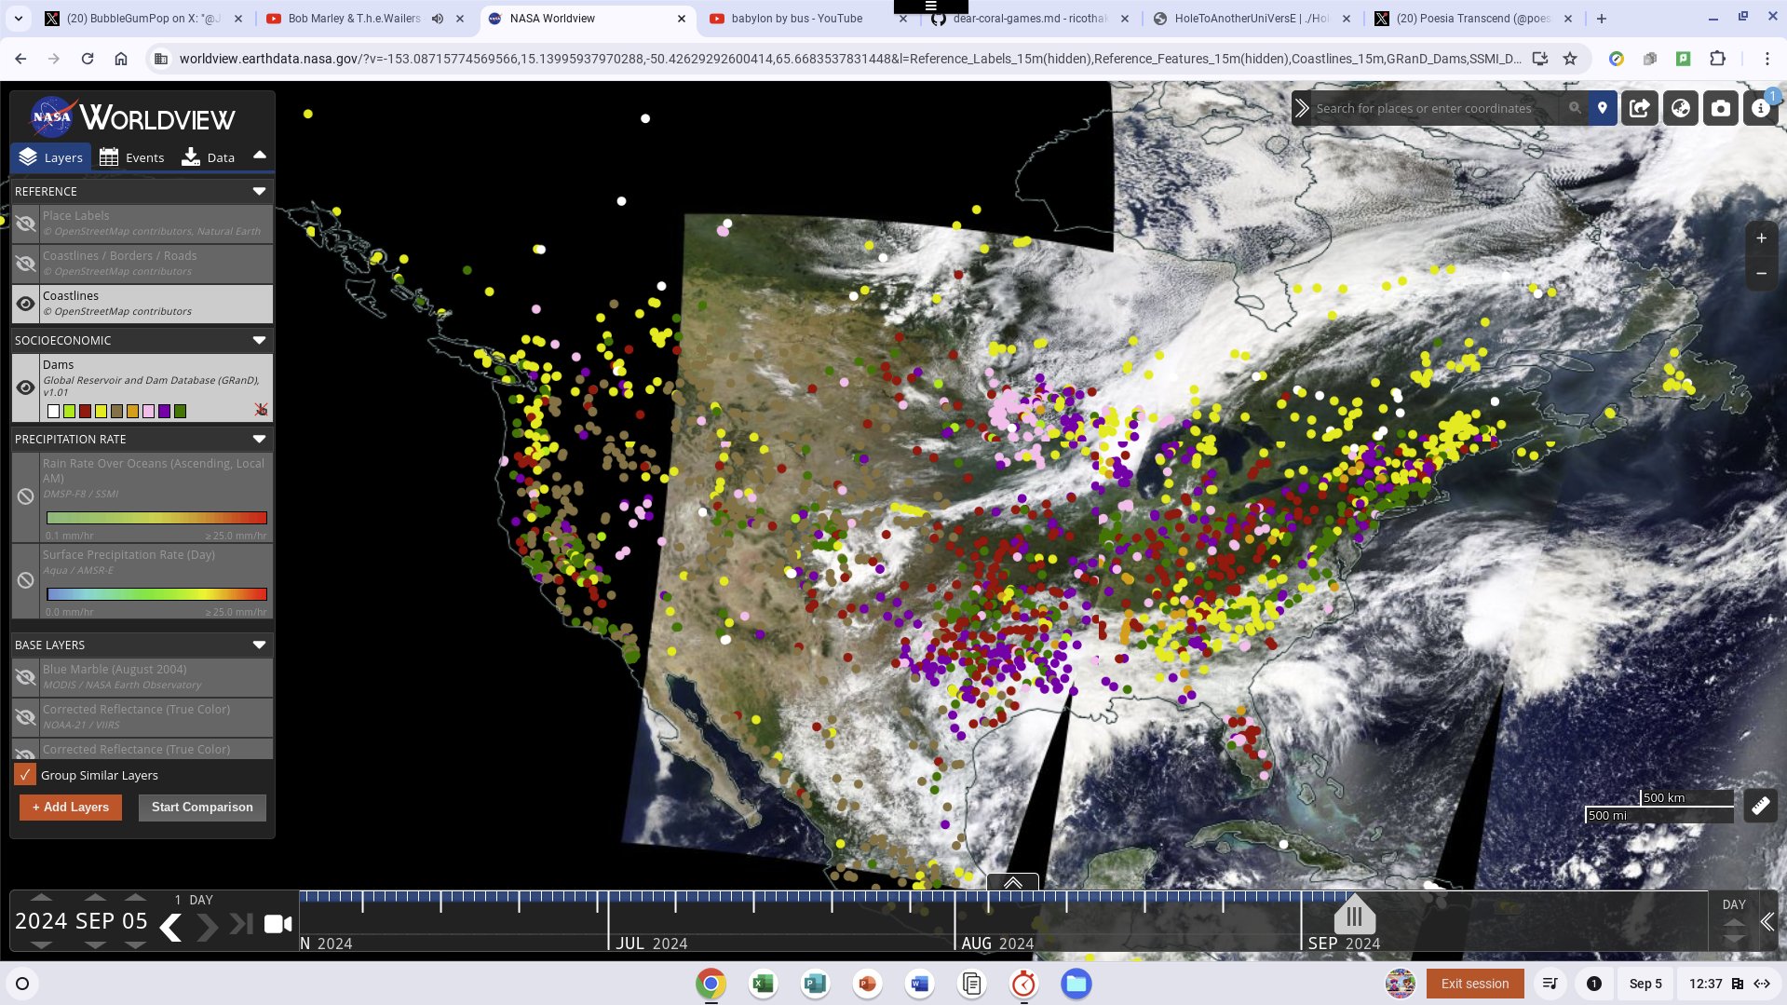Show the Blue Marble base layer

click(25, 677)
